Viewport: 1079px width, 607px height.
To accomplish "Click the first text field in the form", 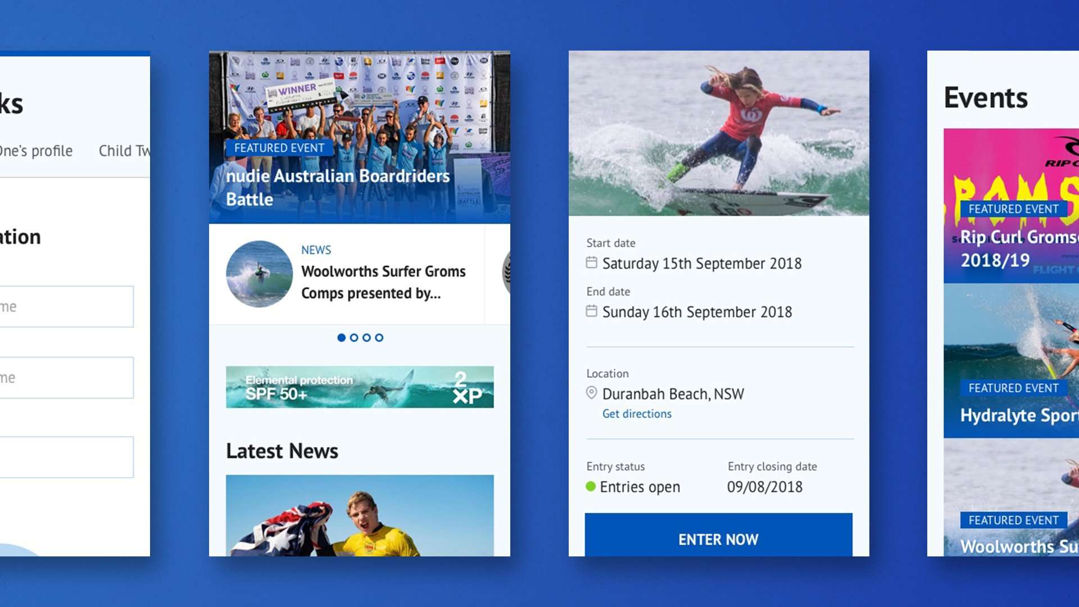I will coord(67,306).
